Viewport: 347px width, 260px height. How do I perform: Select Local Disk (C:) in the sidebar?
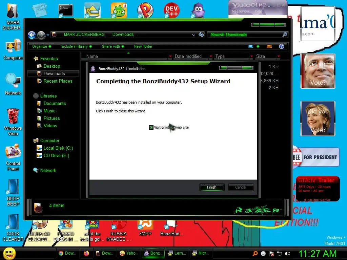point(58,148)
